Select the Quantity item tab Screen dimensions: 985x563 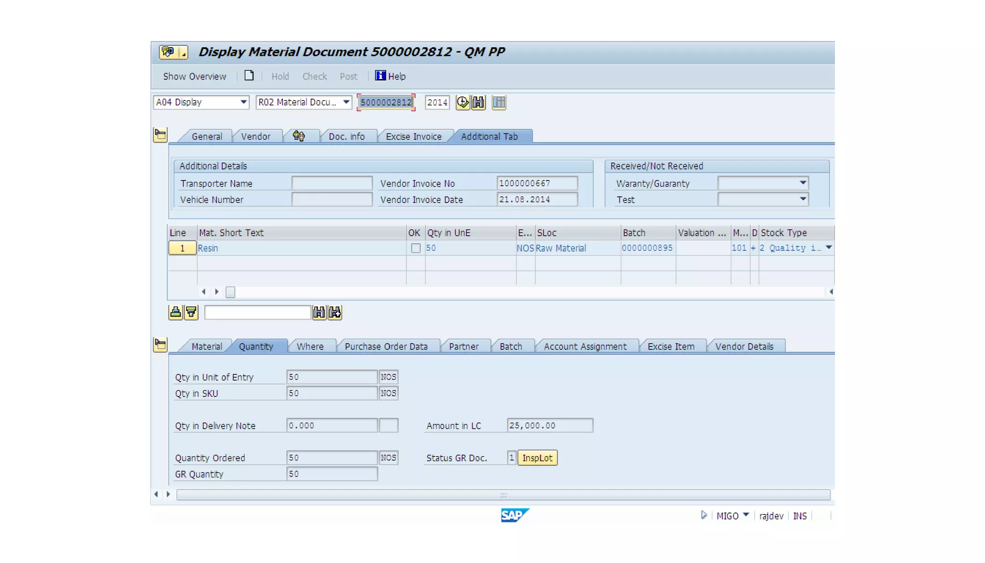coord(256,346)
